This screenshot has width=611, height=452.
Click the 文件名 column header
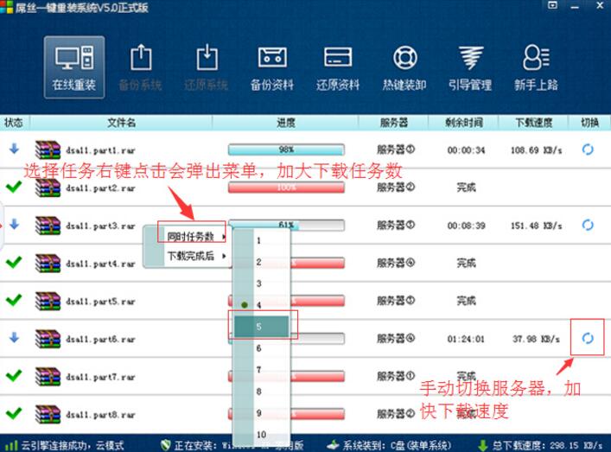click(121, 123)
